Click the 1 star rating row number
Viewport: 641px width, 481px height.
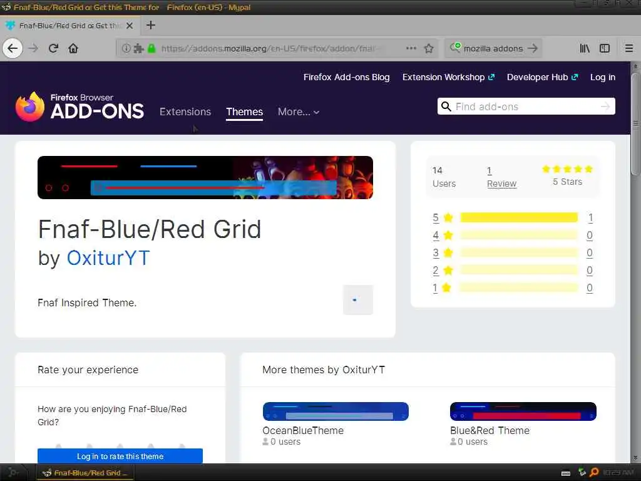tap(435, 288)
